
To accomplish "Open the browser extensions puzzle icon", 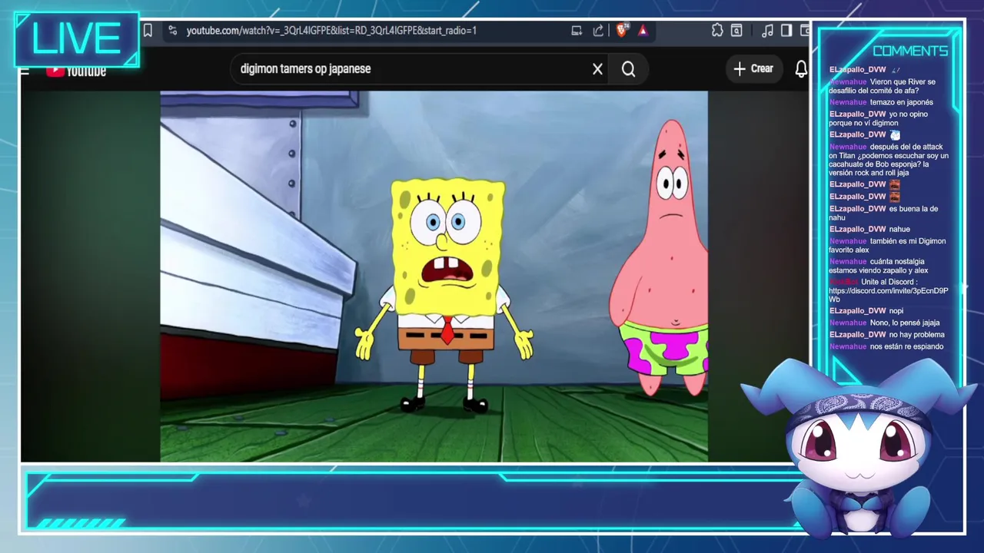I will tap(717, 31).
